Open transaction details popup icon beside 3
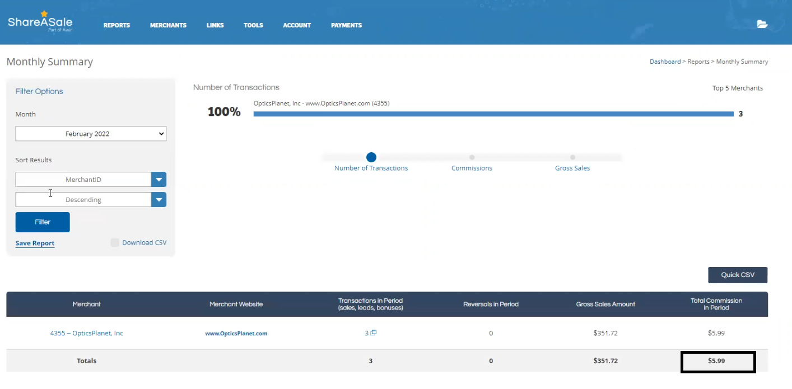Screen dimensions: 792x389 point(374,332)
